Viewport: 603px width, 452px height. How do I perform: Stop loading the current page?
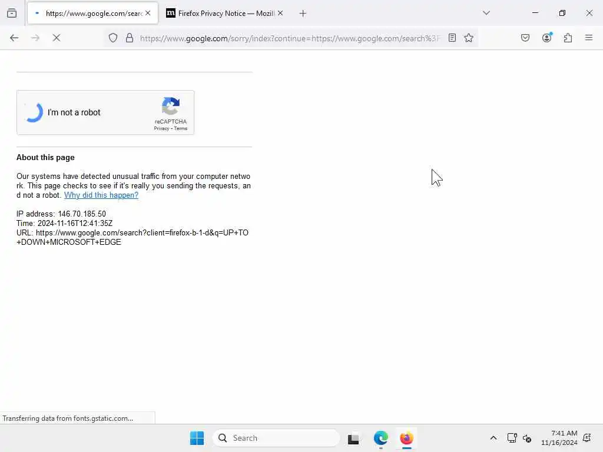57,38
